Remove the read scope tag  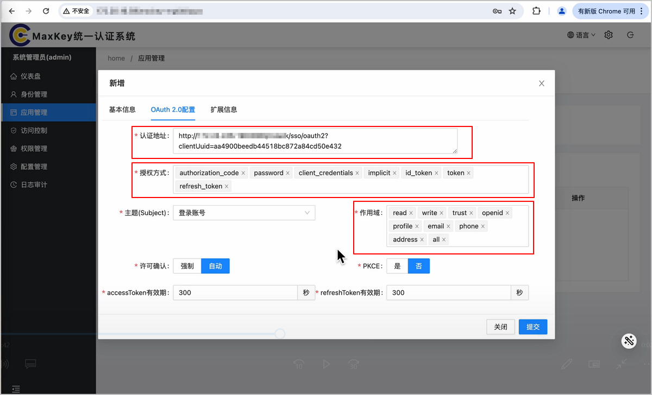[411, 213]
